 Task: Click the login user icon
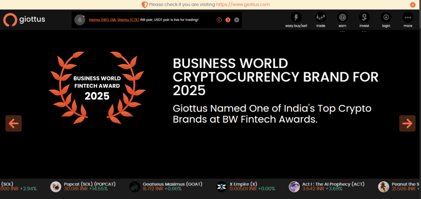click(386, 17)
